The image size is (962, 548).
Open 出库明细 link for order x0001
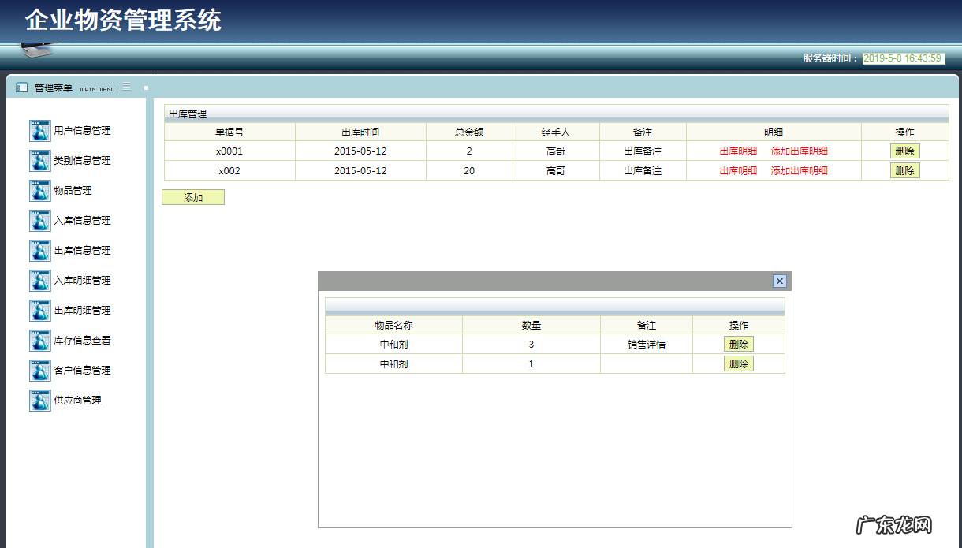pyautogui.click(x=737, y=151)
